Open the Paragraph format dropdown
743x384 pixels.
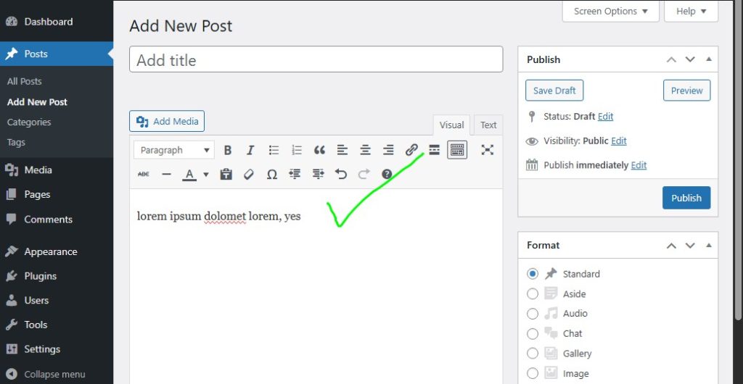point(174,151)
